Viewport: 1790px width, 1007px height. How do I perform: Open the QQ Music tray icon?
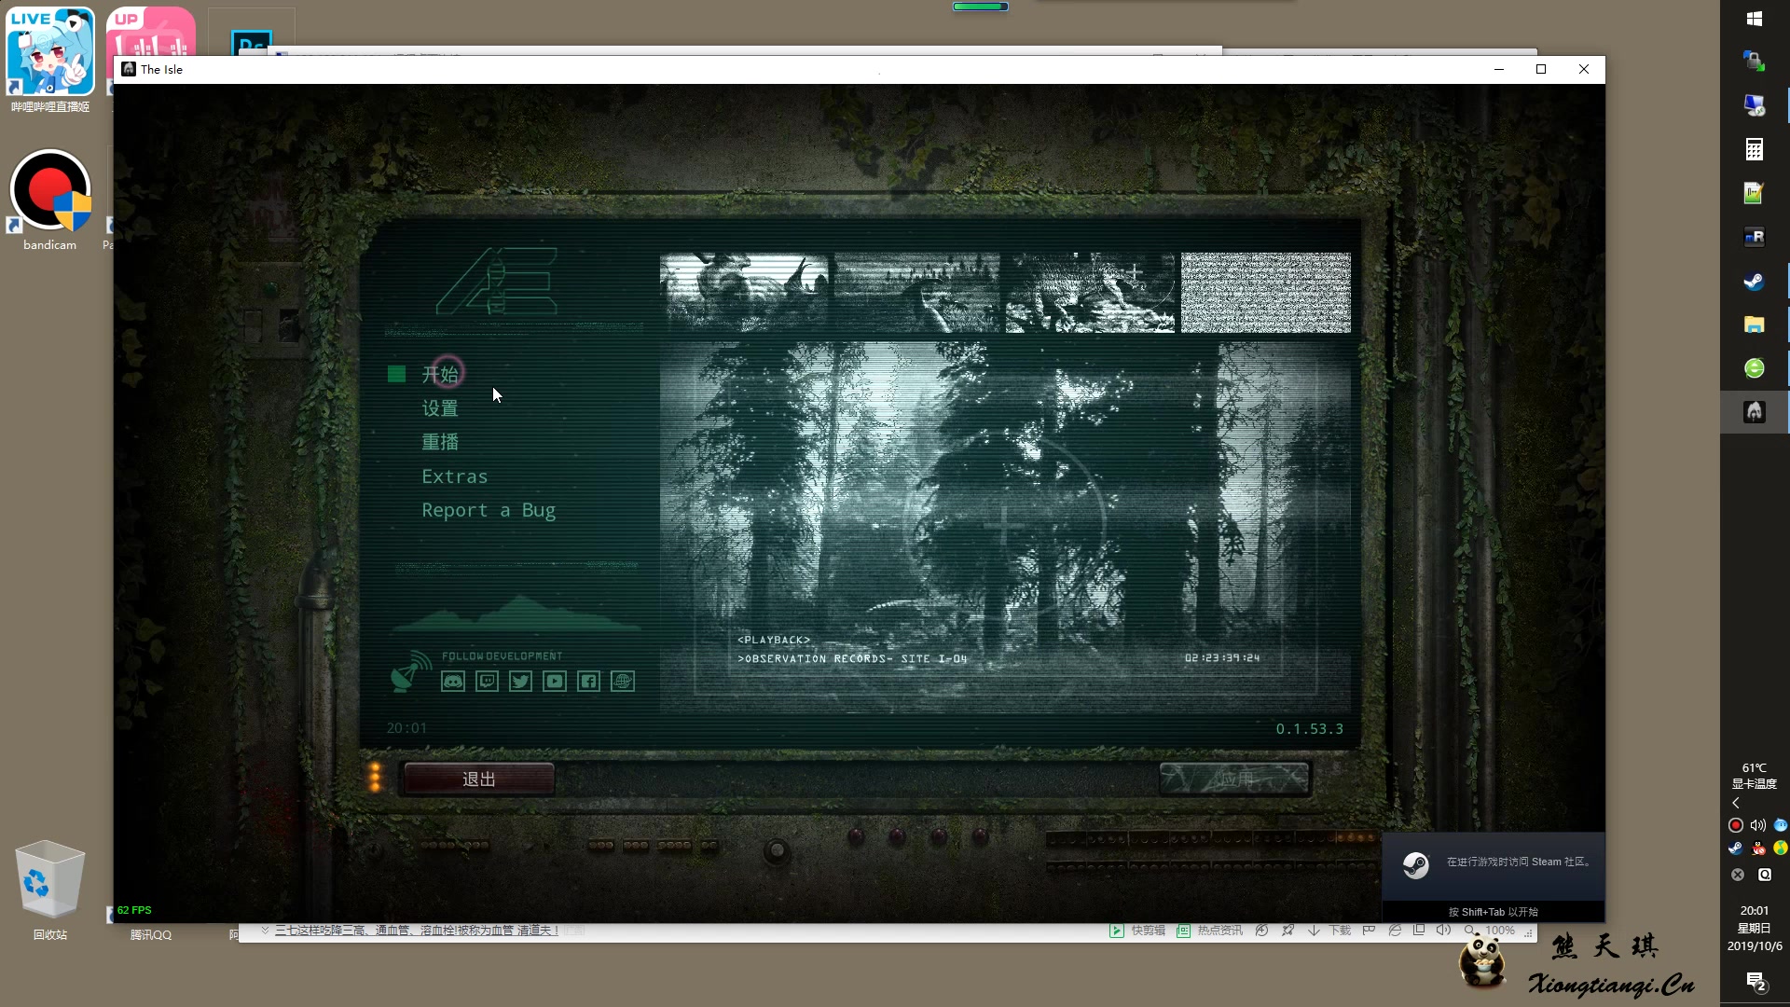coord(1781,848)
